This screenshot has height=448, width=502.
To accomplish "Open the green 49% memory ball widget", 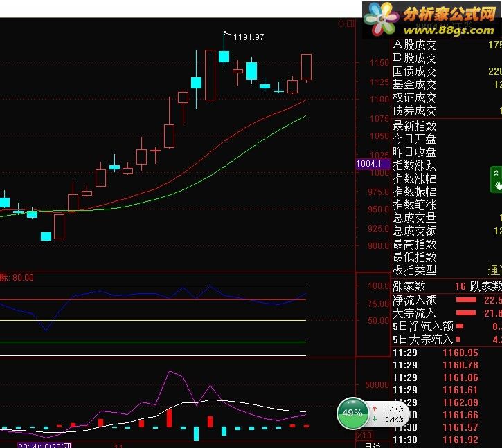I will (352, 413).
